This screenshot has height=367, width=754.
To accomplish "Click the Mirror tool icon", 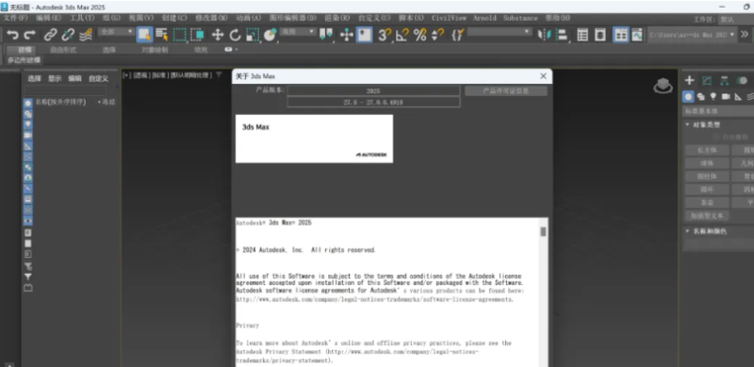I will tap(545, 35).
